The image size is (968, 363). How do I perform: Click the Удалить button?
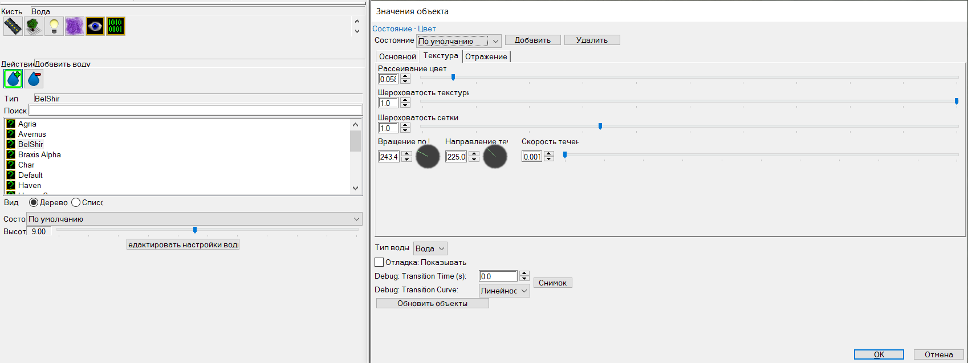pyautogui.click(x=592, y=40)
